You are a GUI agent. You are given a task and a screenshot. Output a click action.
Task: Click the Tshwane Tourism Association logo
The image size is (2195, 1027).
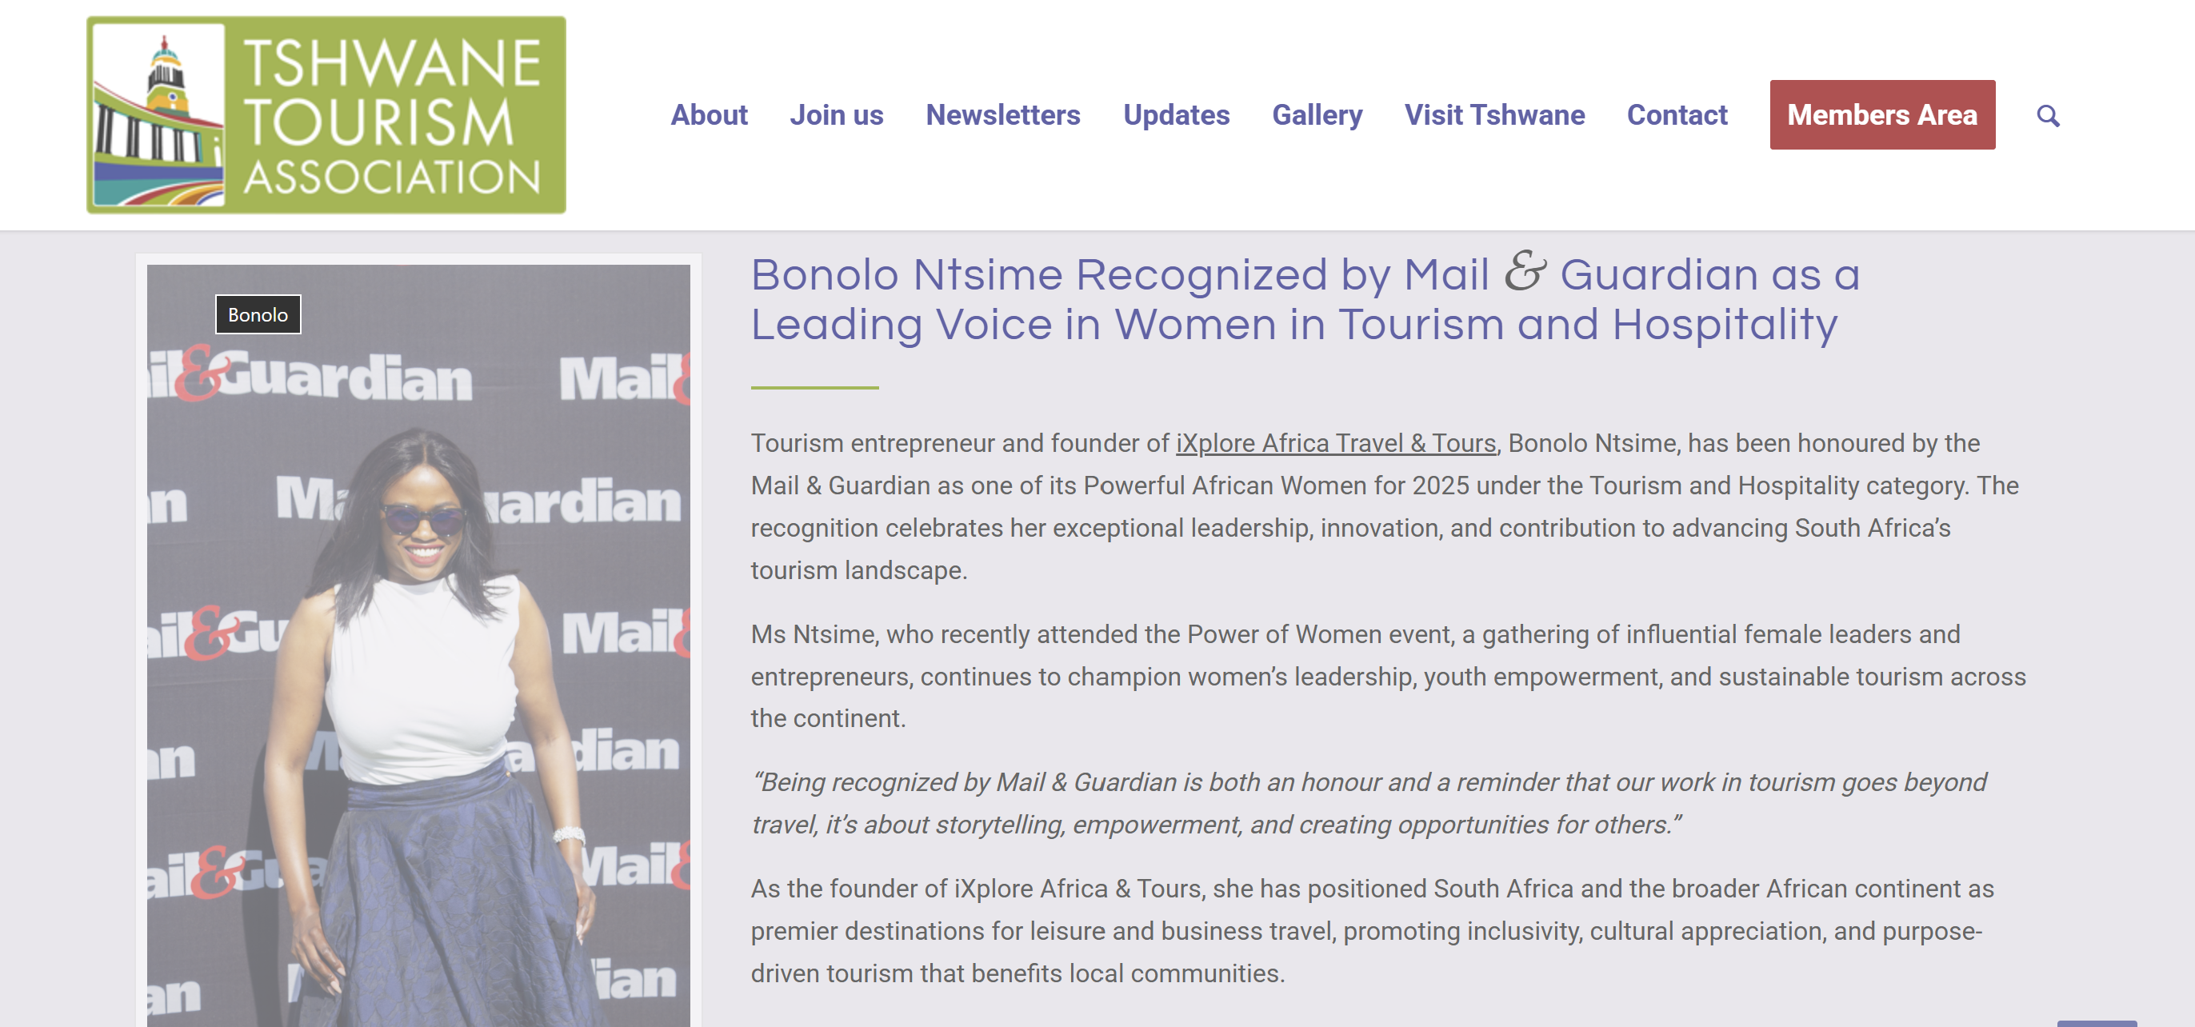(x=326, y=115)
